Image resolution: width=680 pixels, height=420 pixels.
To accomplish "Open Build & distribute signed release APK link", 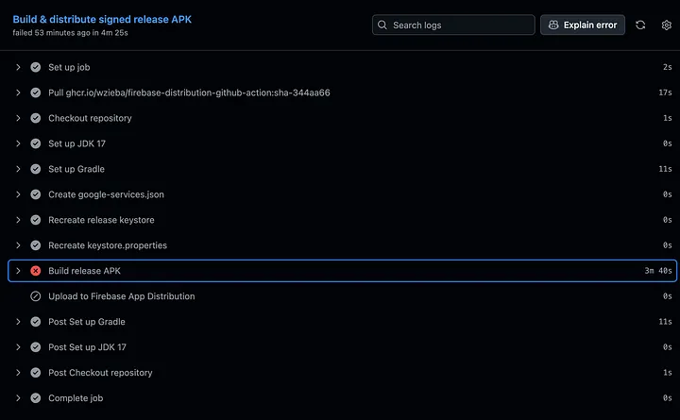I will click(102, 20).
